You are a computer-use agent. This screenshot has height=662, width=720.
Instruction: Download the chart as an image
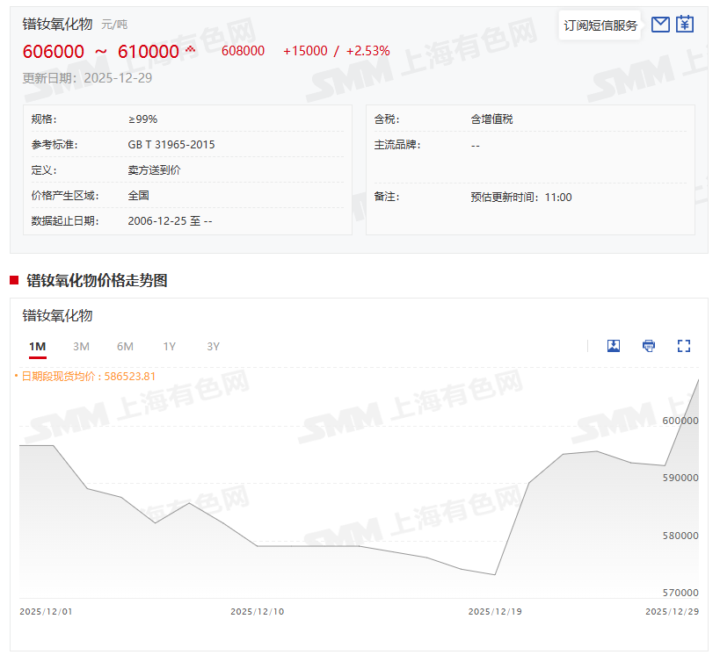coord(614,346)
